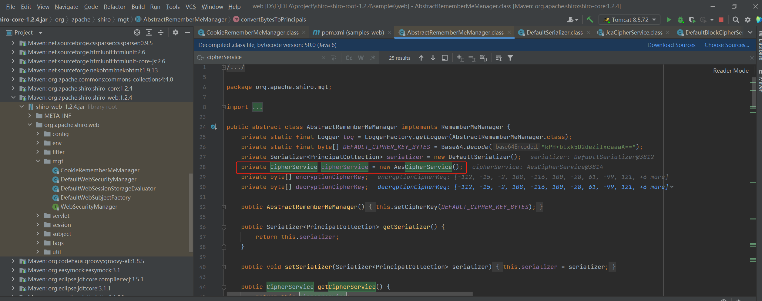The width and height of the screenshot is (762, 301).
Task: Expand the META-INF folder
Action: (x=30, y=116)
